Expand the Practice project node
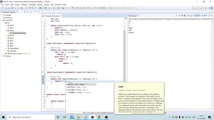The height and width of the screenshot is (120, 214). tap(2, 15)
